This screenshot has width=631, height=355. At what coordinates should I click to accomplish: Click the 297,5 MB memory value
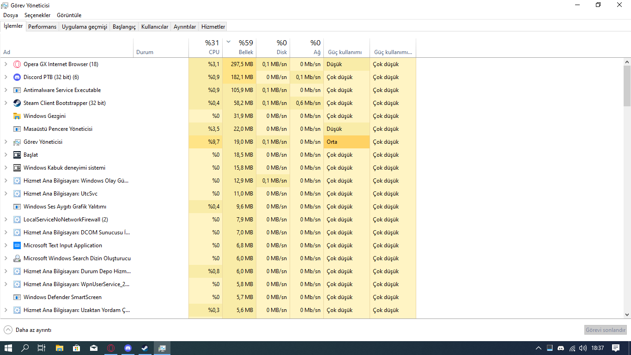click(x=242, y=64)
